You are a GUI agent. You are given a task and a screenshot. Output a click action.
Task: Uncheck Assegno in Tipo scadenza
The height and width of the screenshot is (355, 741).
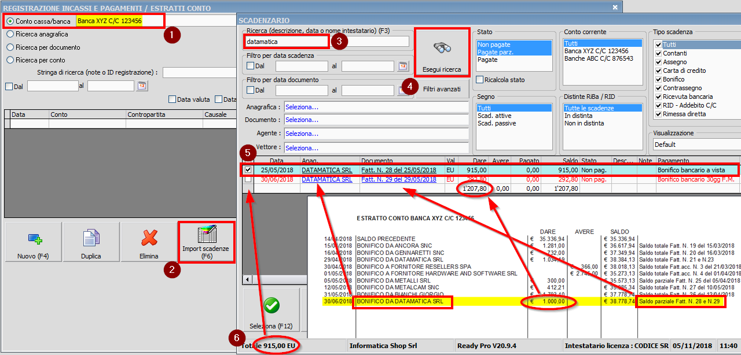pyautogui.click(x=659, y=62)
